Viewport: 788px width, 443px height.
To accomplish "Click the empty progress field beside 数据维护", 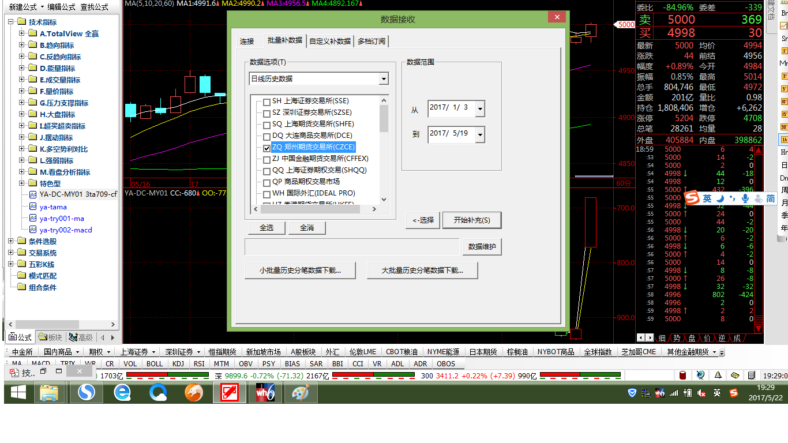I will coord(352,247).
